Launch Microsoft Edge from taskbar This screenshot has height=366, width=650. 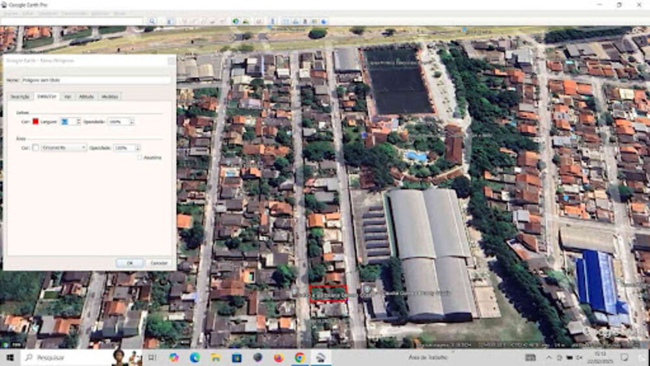point(195,358)
